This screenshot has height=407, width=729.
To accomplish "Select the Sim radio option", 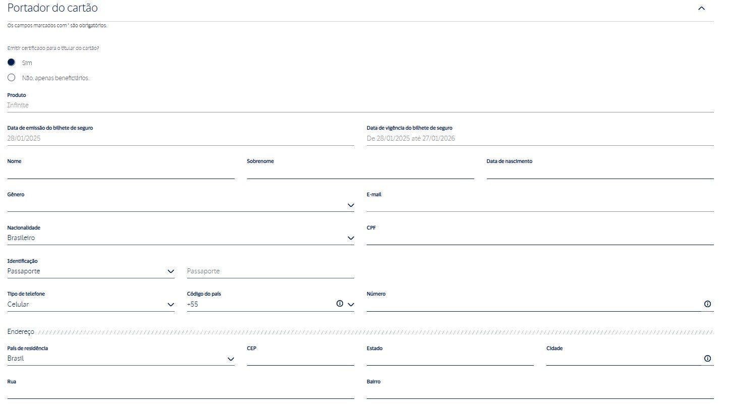I will coord(12,63).
